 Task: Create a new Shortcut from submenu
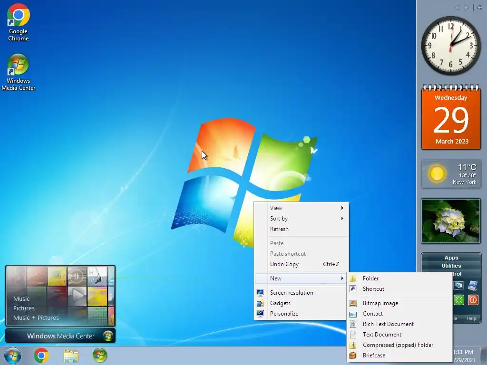tap(399, 289)
